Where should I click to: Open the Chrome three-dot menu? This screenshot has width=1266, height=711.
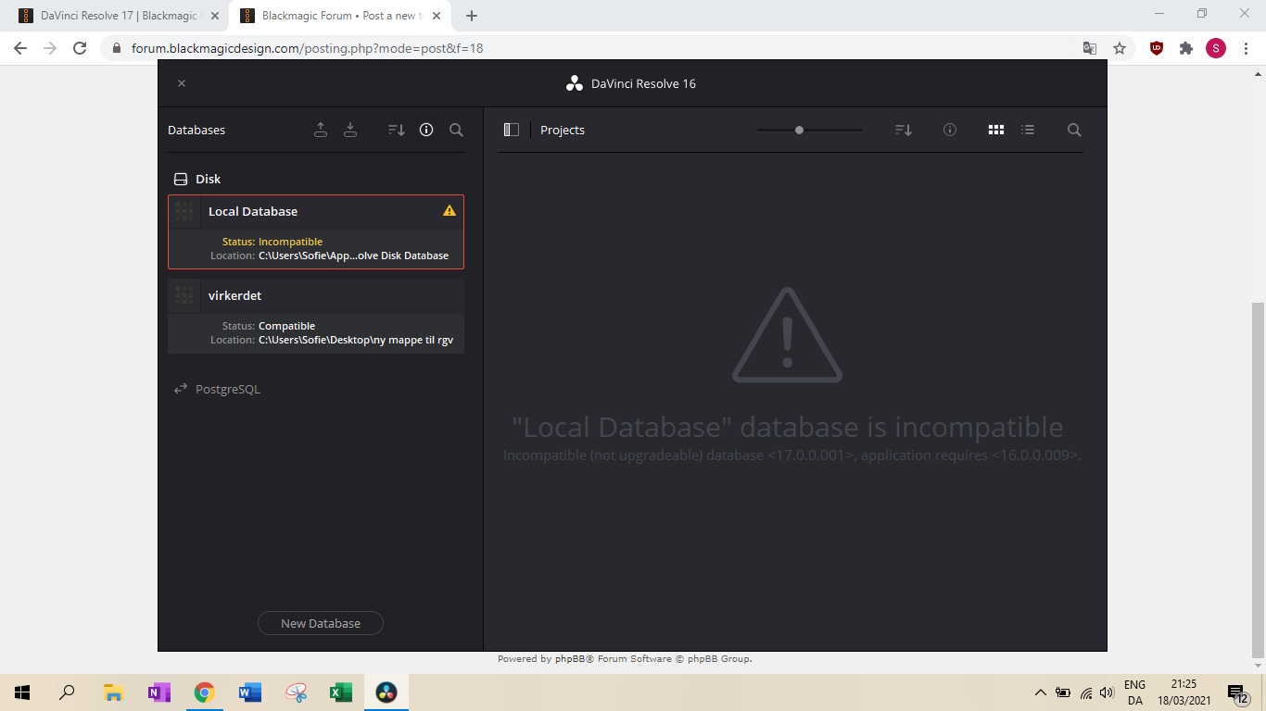coord(1247,48)
